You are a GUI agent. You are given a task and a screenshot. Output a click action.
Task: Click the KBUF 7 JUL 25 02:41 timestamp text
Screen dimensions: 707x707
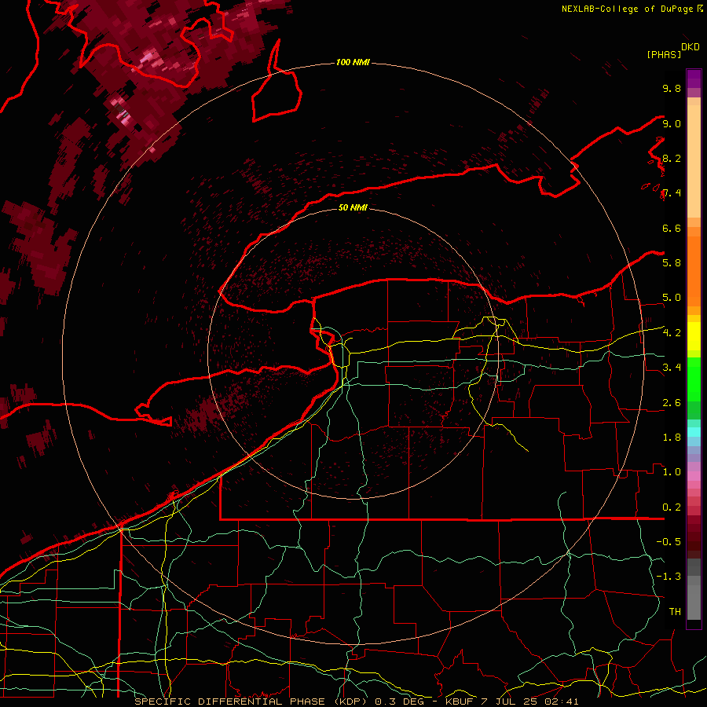click(511, 702)
